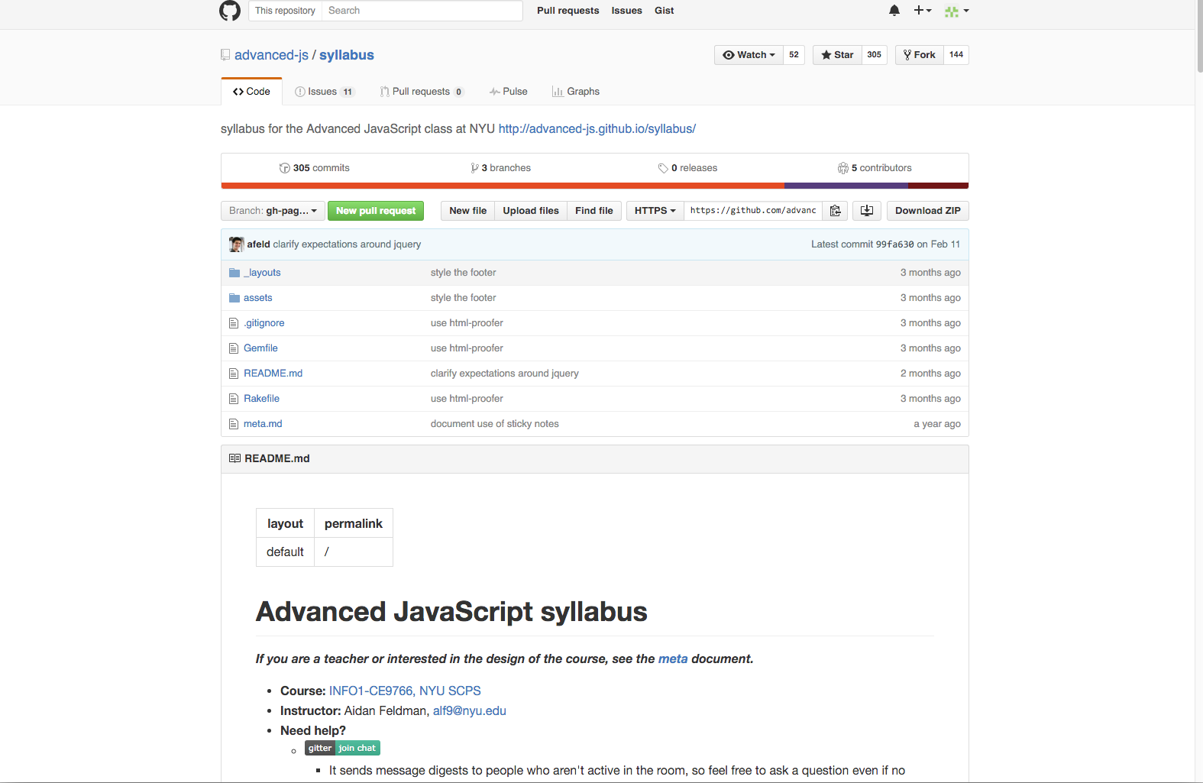
Task: Click the purple language bar segment
Action: 846,186
